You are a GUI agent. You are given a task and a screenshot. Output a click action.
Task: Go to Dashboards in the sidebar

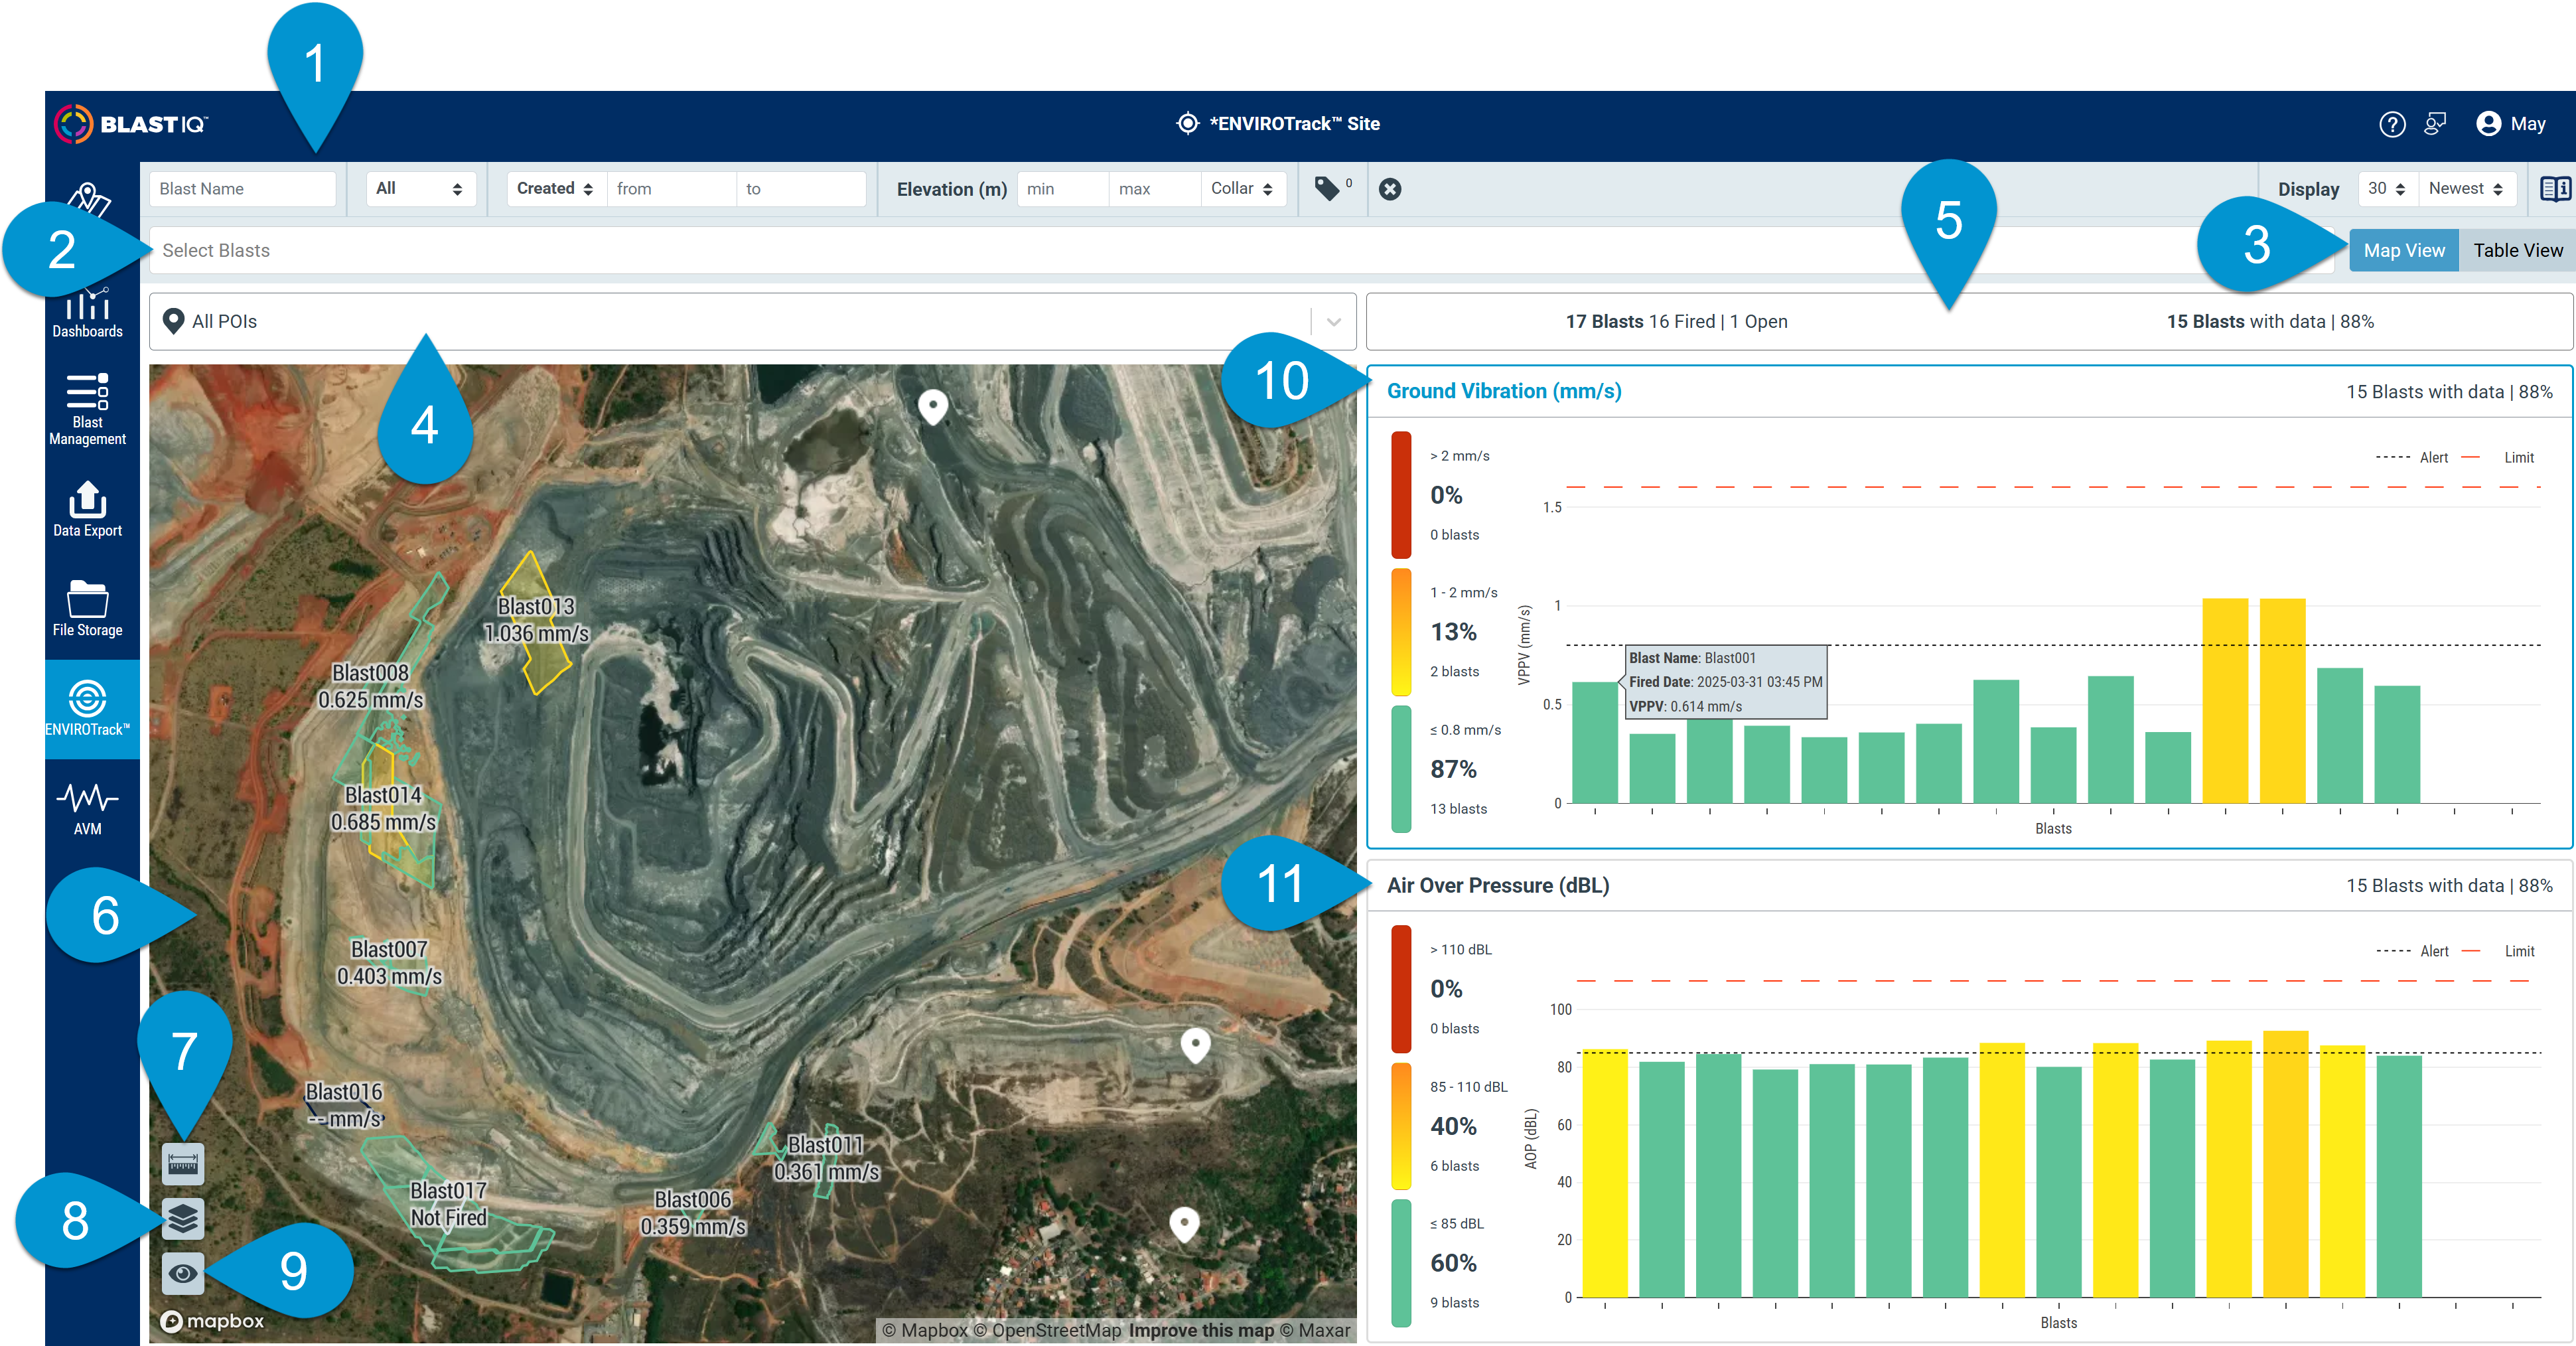88,314
